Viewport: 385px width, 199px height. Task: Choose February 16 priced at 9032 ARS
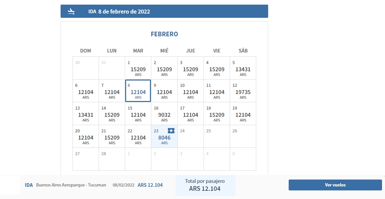[164, 114]
